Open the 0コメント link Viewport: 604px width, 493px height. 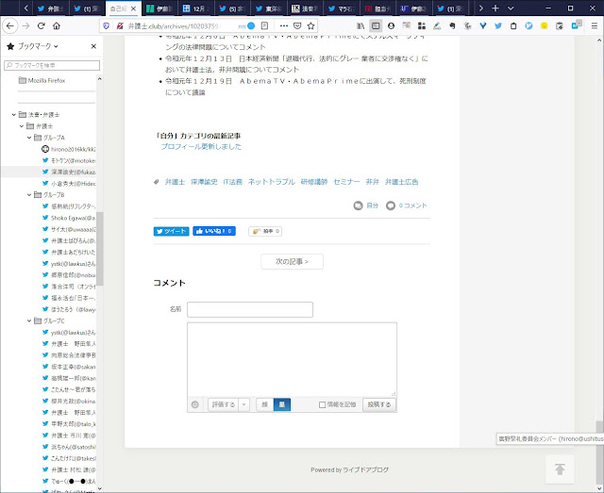(413, 205)
